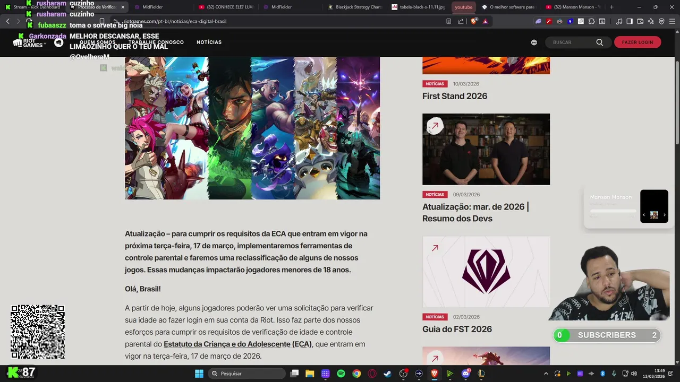Open Steam from the taskbar
The image size is (680, 382).
[x=387, y=374]
